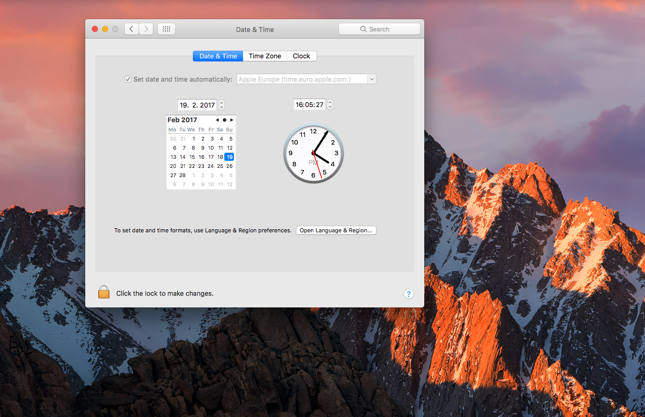Screen dimensions: 645x417
Task: Click the Search field in toolbar
Action: click(380, 29)
